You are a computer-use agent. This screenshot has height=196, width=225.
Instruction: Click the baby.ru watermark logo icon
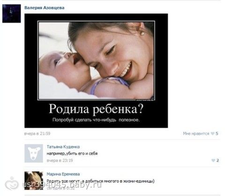point(12,183)
